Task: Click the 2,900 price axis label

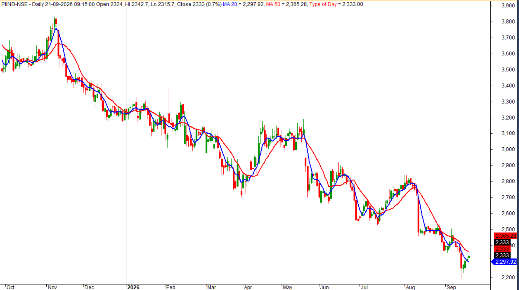Action: click(508, 165)
